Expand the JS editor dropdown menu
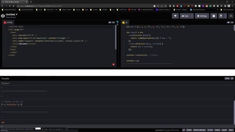The height and width of the screenshot is (132, 235). tap(232, 22)
